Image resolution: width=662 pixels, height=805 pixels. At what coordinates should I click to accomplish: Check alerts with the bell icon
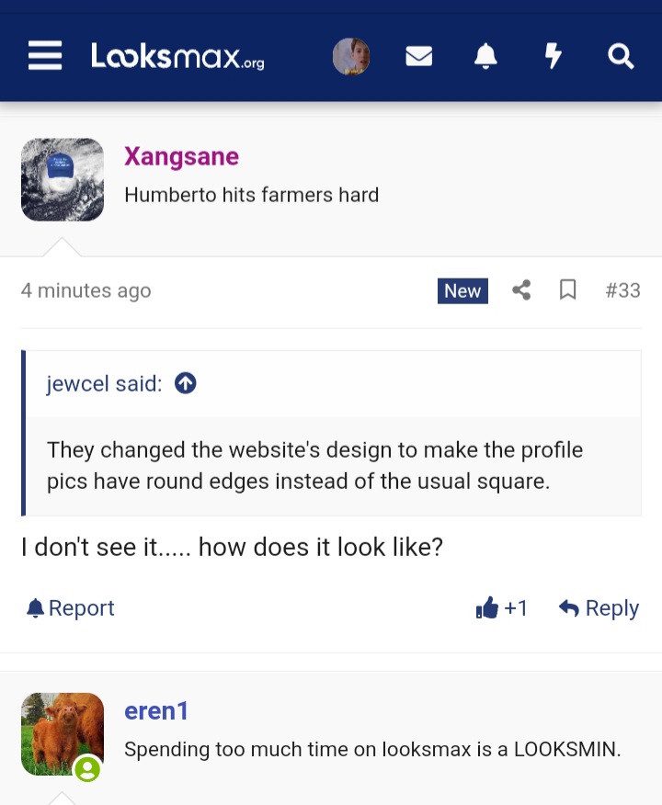(485, 56)
